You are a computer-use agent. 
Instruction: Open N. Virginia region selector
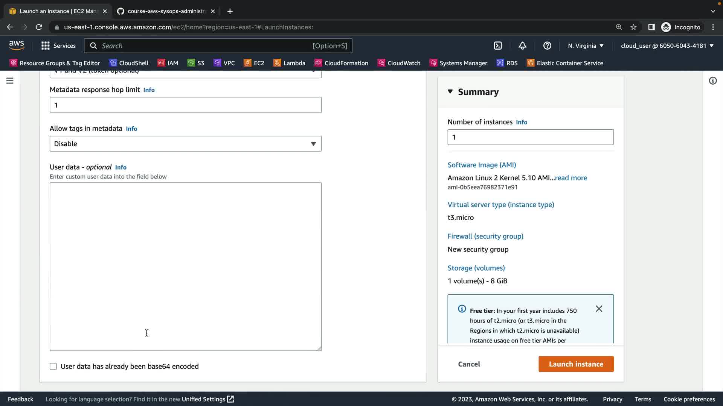click(x=586, y=45)
